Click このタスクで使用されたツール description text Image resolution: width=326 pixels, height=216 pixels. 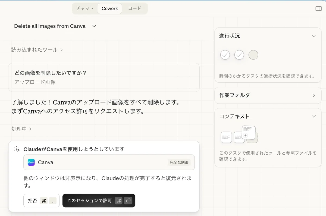point(268,156)
